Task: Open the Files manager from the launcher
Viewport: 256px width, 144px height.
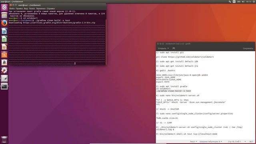Action: click(x=4, y=15)
